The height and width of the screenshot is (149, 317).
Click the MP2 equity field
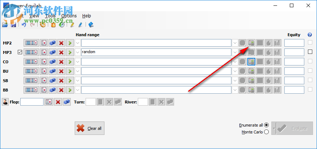pyautogui.click(x=294, y=43)
